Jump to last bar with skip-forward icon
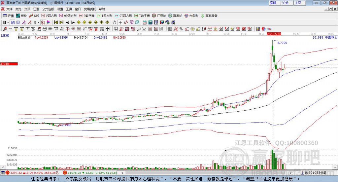 [61, 22]
